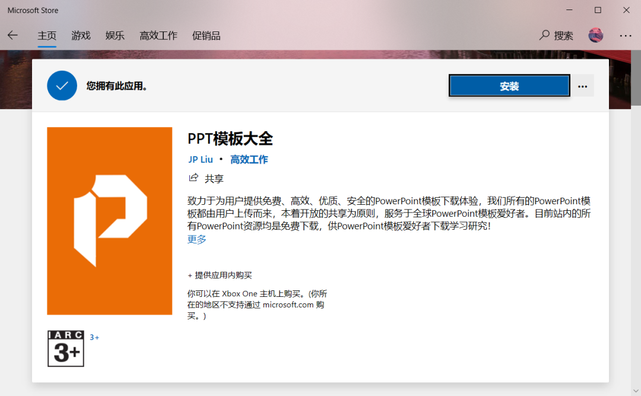
Task: Maximize the Microsoft Store window
Action: pyautogui.click(x=598, y=10)
